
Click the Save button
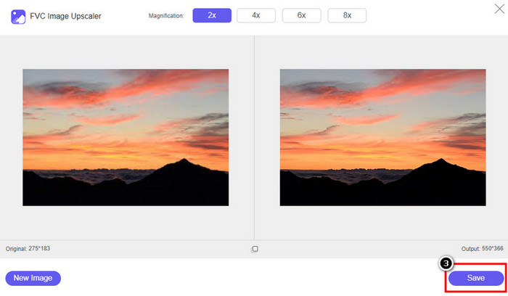pyautogui.click(x=476, y=278)
